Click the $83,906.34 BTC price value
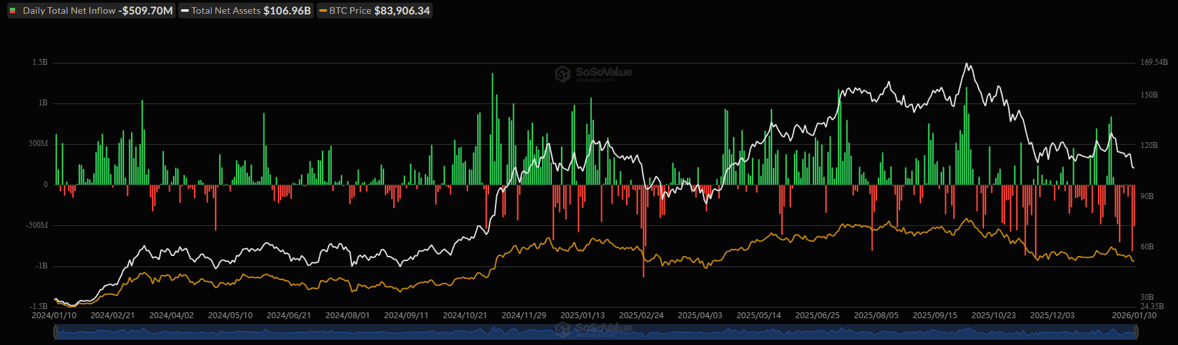The height and width of the screenshot is (345, 1178). click(x=402, y=10)
